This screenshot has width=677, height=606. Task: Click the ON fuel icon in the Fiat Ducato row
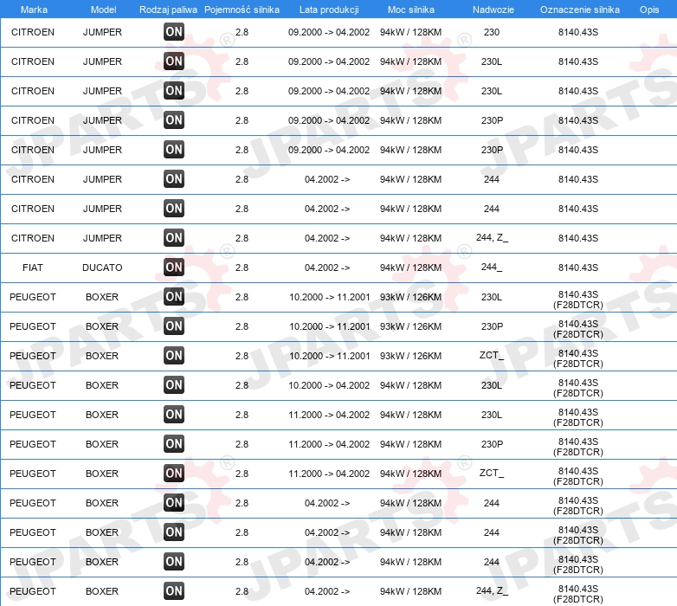(x=174, y=268)
